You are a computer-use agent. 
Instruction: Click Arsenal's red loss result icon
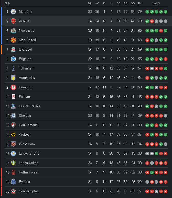point(152,21)
